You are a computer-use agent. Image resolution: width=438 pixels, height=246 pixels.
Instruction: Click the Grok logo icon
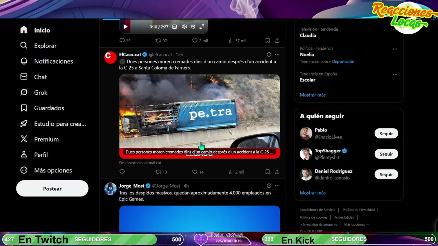(x=24, y=92)
